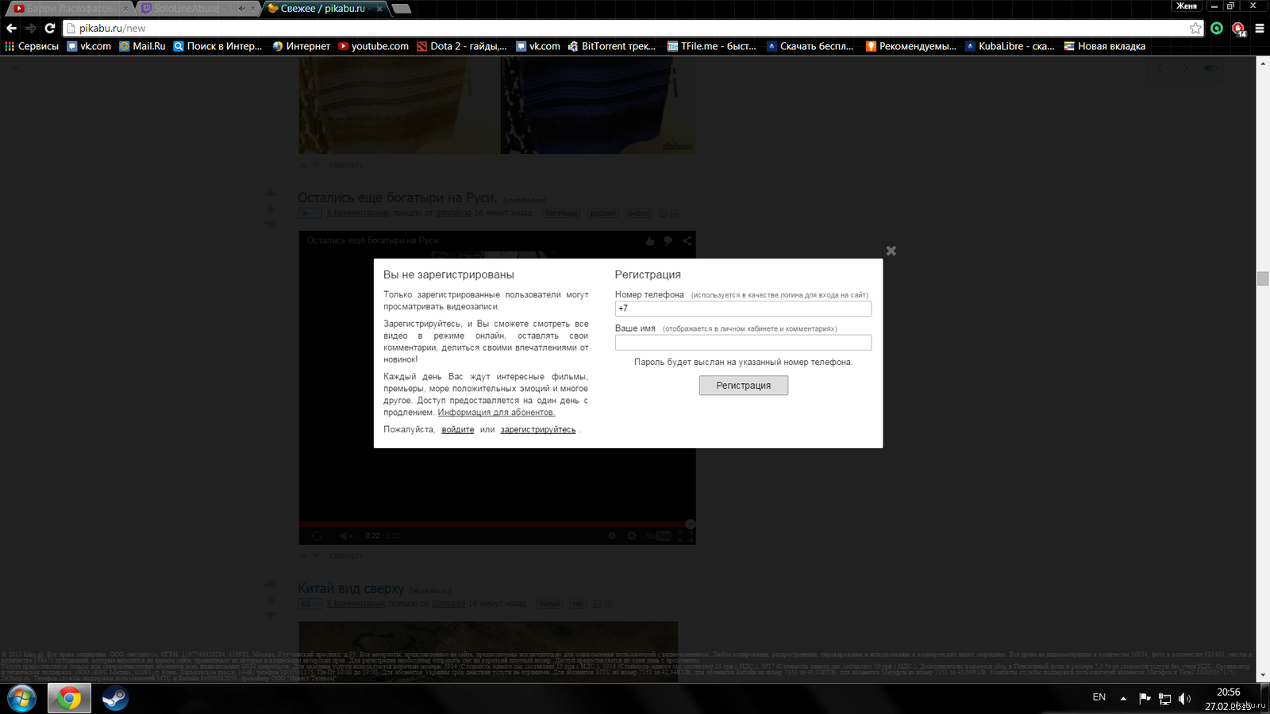The height and width of the screenshot is (714, 1270).
Task: Click the page's vertical scrollbar thumb
Action: pos(1263,278)
